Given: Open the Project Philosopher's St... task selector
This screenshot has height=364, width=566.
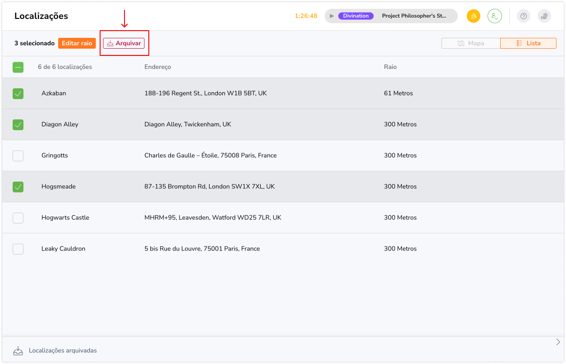Looking at the screenshot, I should (x=414, y=16).
